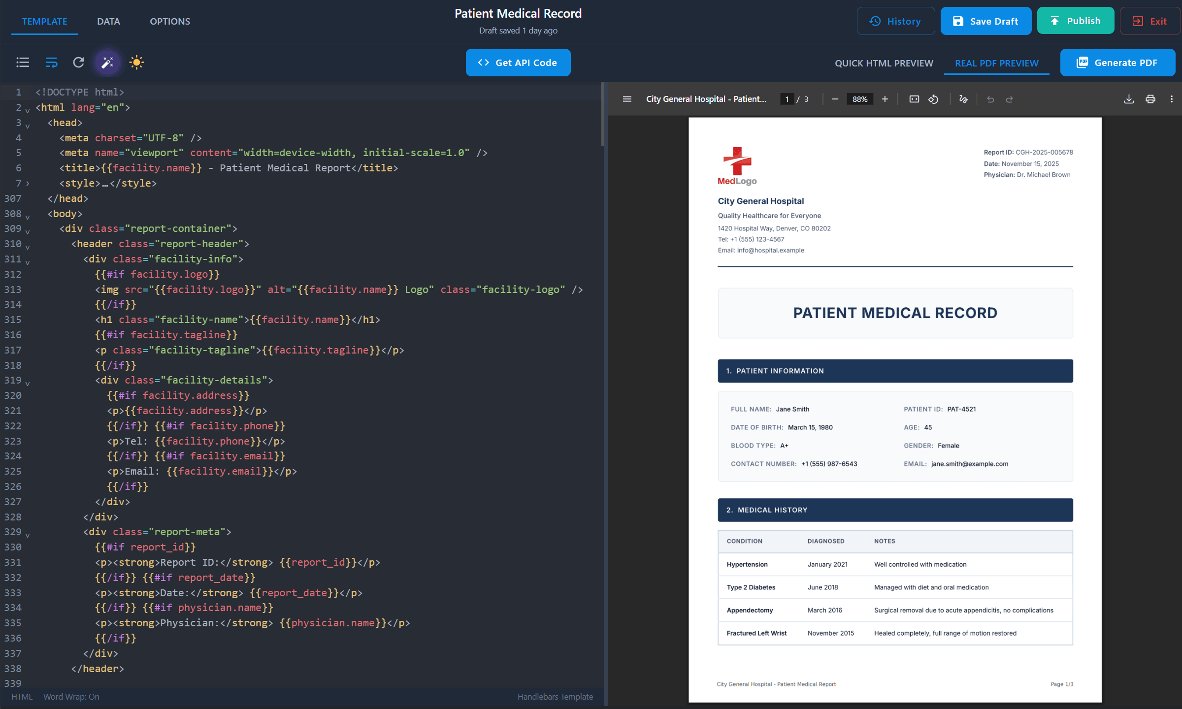Refresh the template preview
The width and height of the screenshot is (1182, 709).
pos(79,63)
